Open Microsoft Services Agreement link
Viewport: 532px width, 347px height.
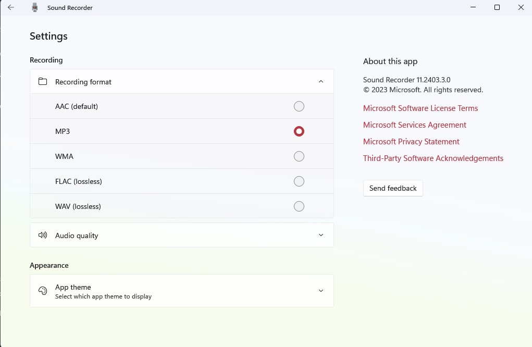(x=415, y=125)
